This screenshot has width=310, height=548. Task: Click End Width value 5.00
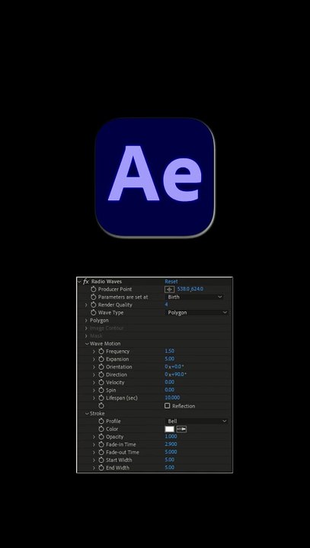pos(169,467)
